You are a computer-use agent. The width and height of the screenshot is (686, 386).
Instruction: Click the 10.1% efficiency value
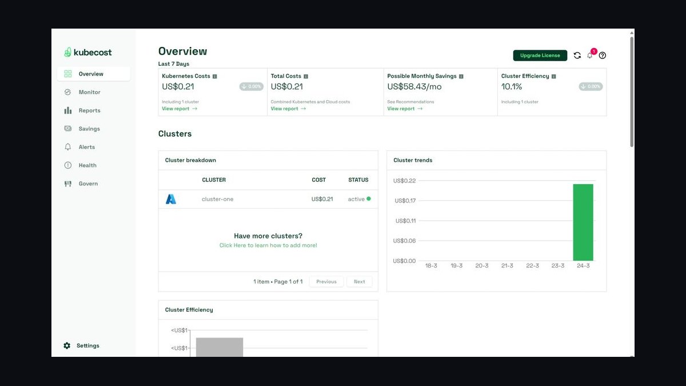(x=512, y=86)
